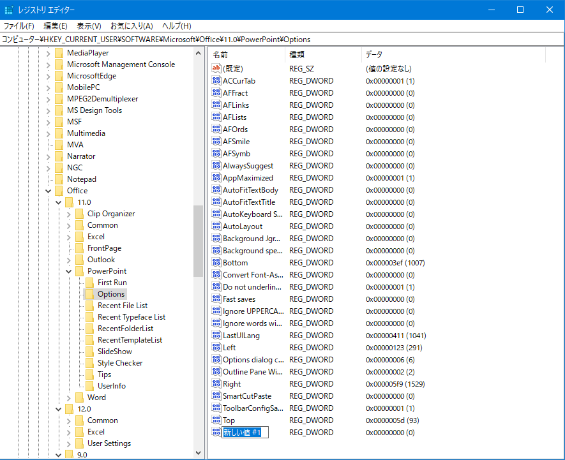Click the 新しい値 #1 rename field
565x460 pixels.
(245, 433)
